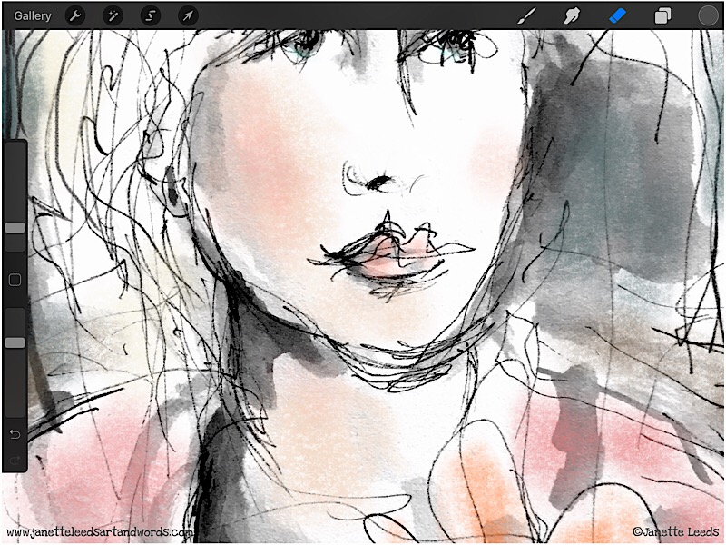Open the Adjustments magic wand menu
The width and height of the screenshot is (726, 545).
(x=113, y=15)
